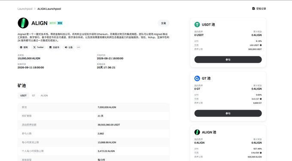Click the 'GT 池' pool card title
The width and height of the screenshot is (292, 161).
(x=206, y=78)
